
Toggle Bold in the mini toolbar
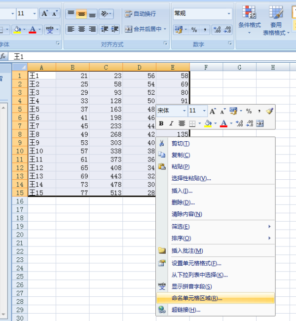tap(161, 123)
